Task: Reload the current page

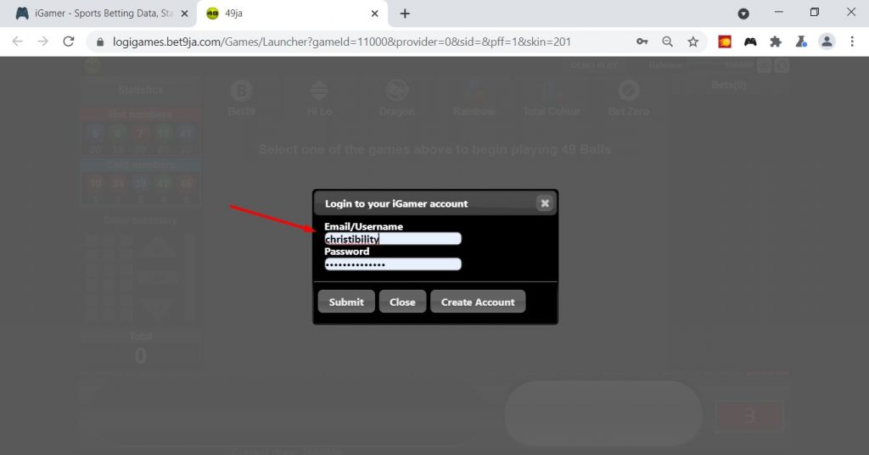Action: (68, 42)
